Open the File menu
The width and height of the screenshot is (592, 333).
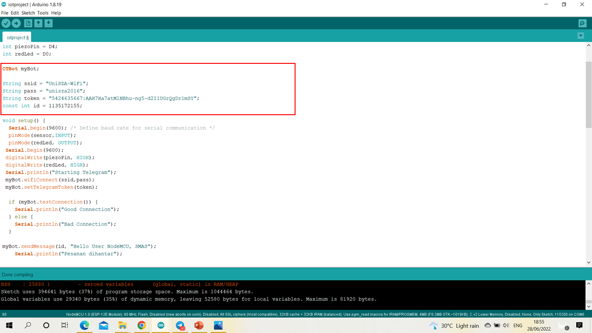(5, 13)
